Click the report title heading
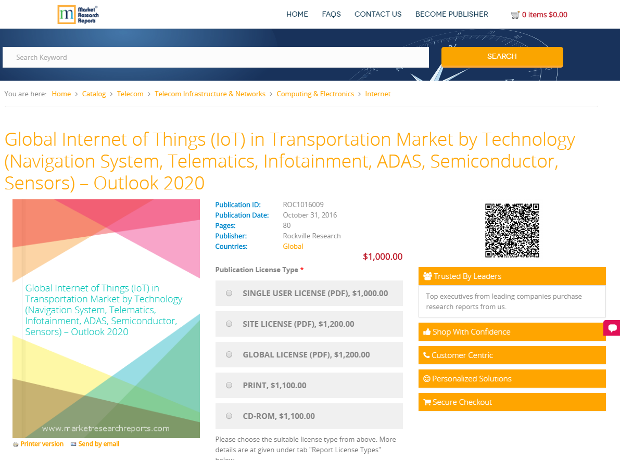The width and height of the screenshot is (620, 460). point(290,161)
